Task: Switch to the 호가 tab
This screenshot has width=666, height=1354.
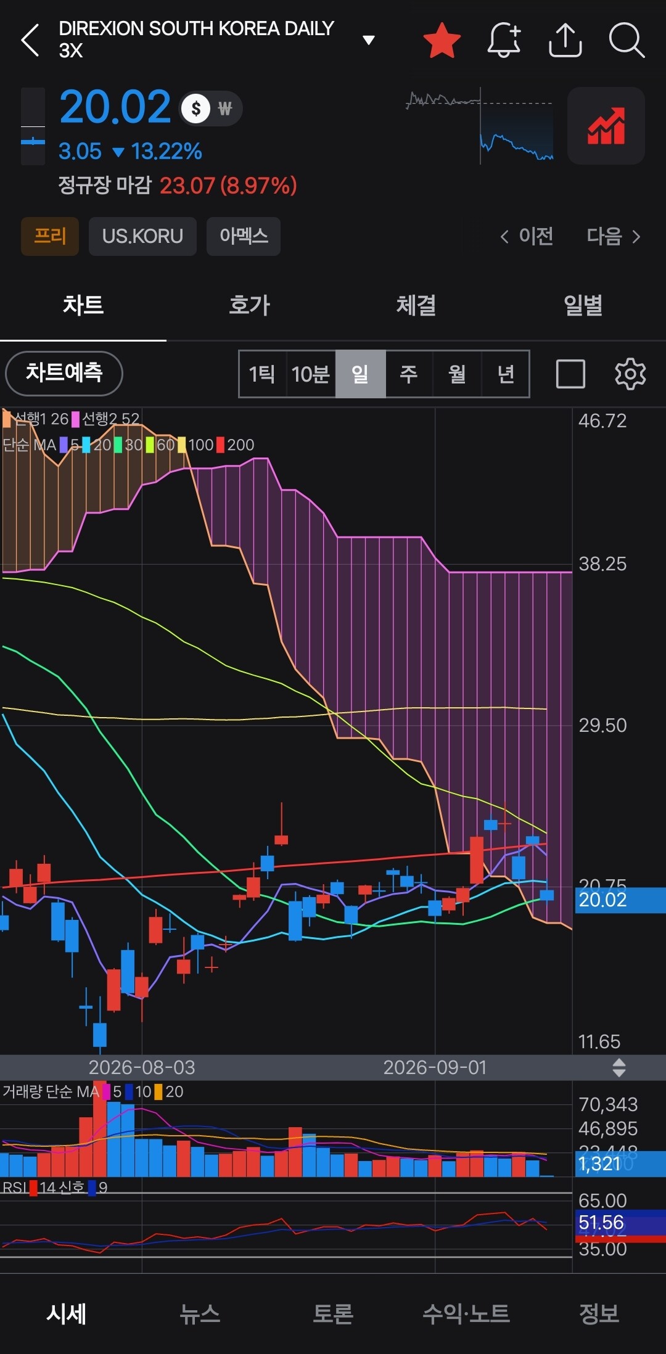Action: [x=250, y=305]
